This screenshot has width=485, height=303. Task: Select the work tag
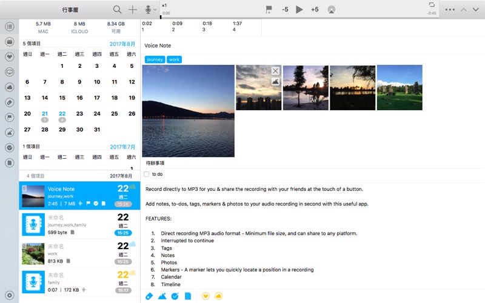(174, 59)
